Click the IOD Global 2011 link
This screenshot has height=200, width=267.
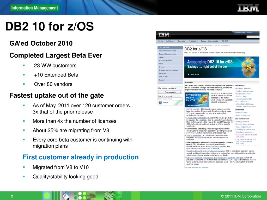[243, 102]
